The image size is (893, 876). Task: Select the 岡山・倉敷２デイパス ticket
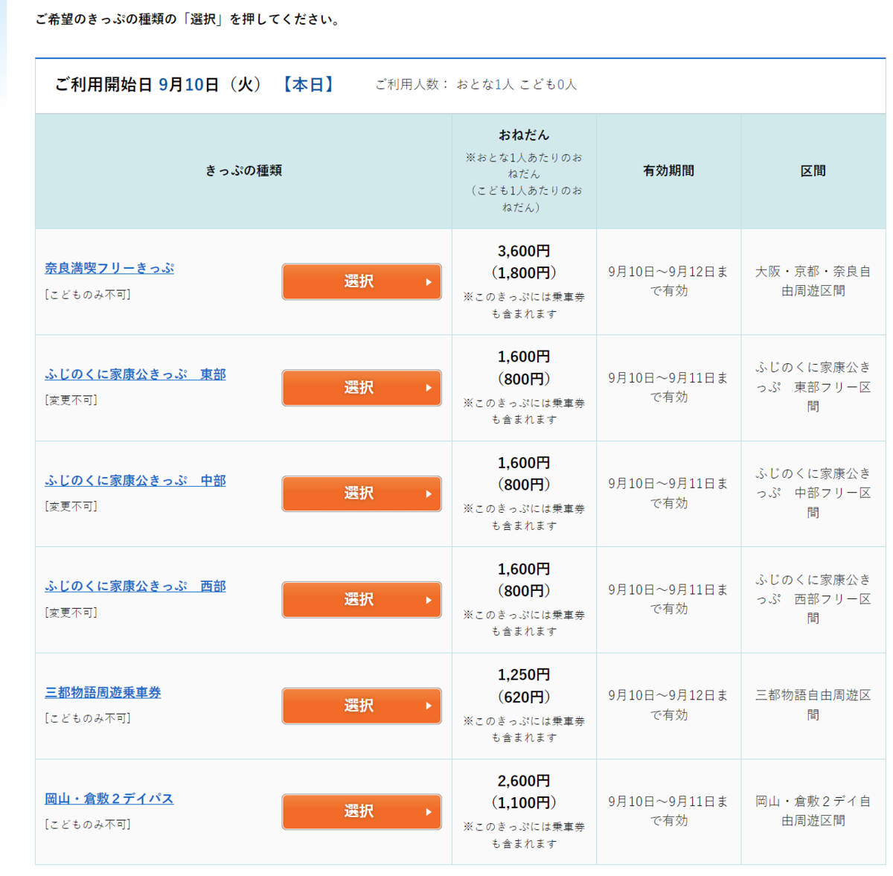click(362, 812)
